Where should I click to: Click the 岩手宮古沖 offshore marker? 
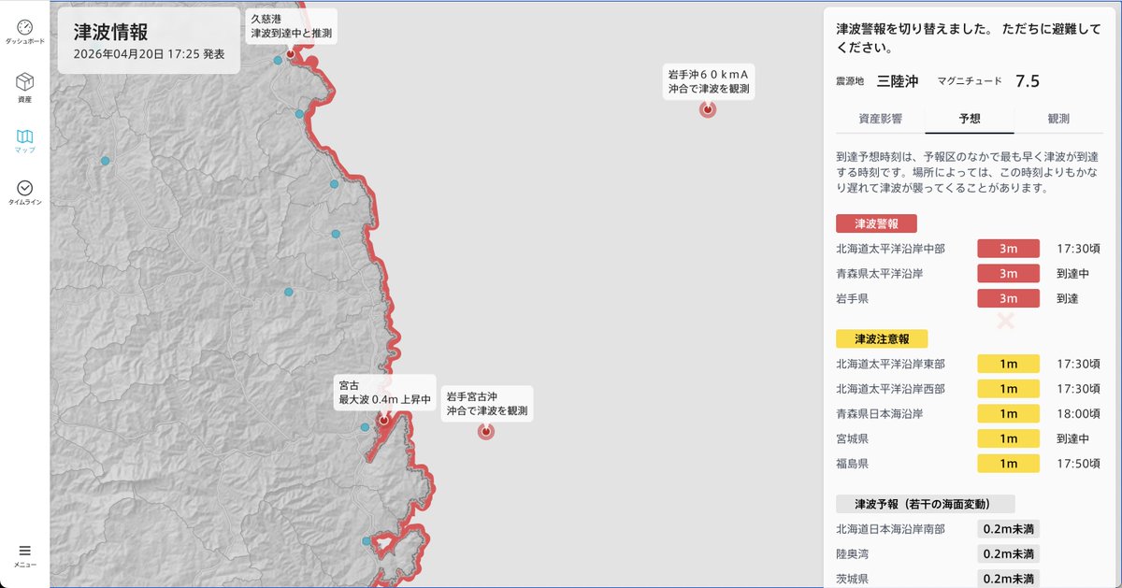pyautogui.click(x=485, y=431)
